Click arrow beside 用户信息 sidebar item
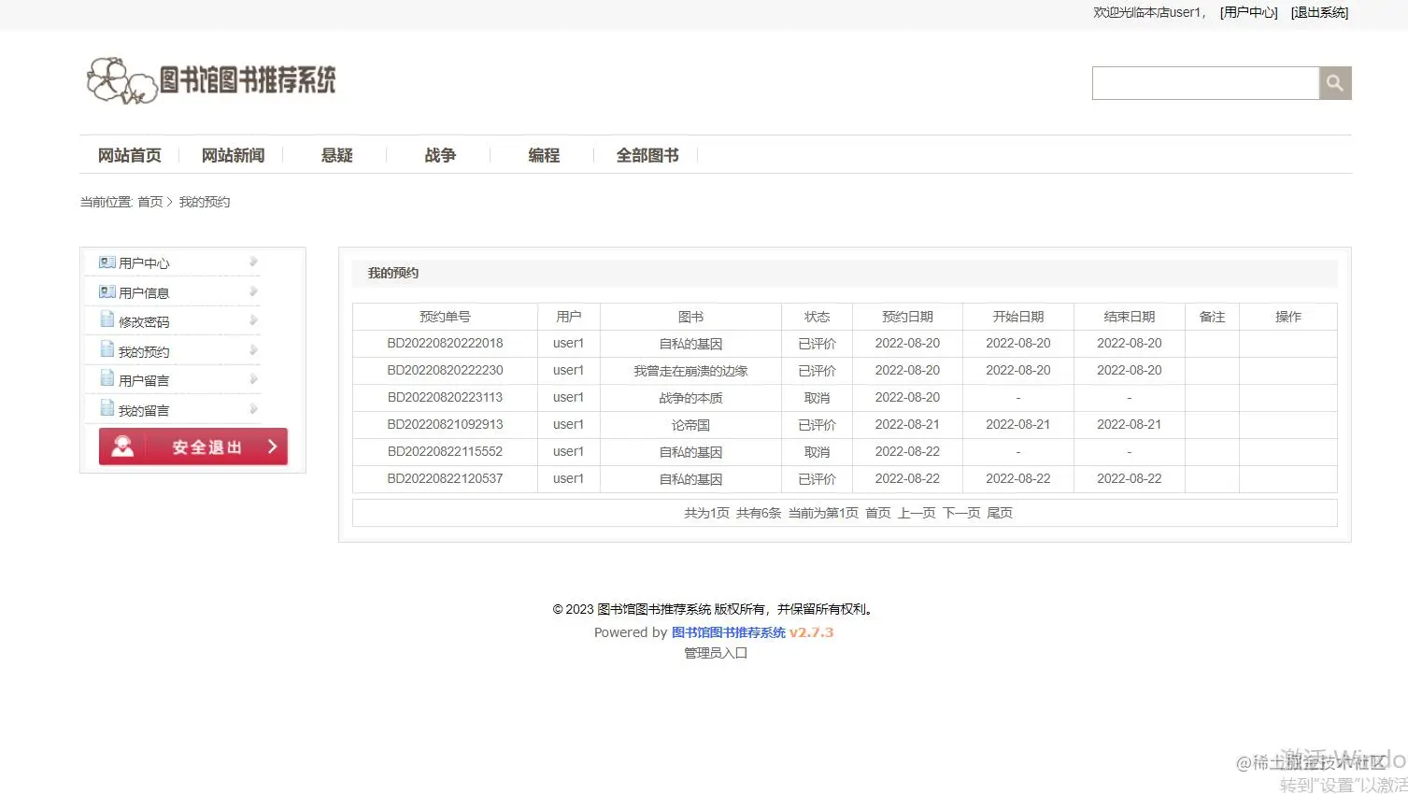1408x794 pixels. [253, 291]
